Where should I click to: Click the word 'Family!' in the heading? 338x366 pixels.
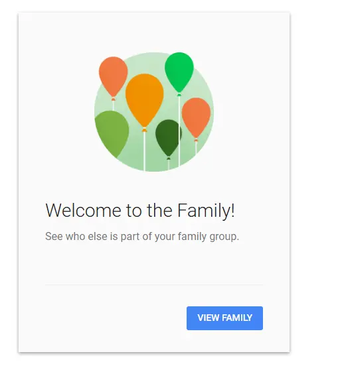click(206, 210)
